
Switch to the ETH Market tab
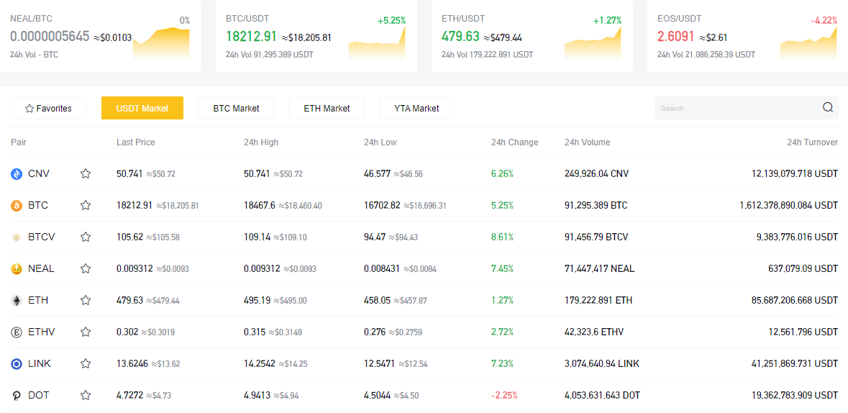[327, 108]
